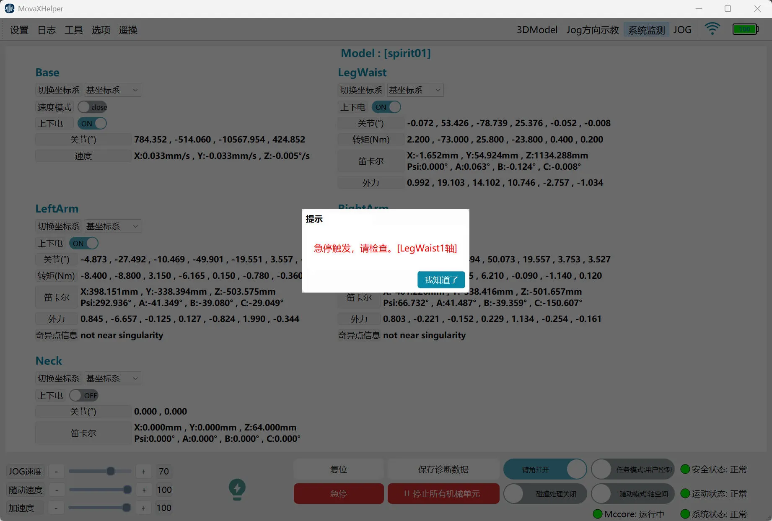The height and width of the screenshot is (521, 772).
Task: Dismiss the alert with 我知道了 button
Action: coord(441,280)
